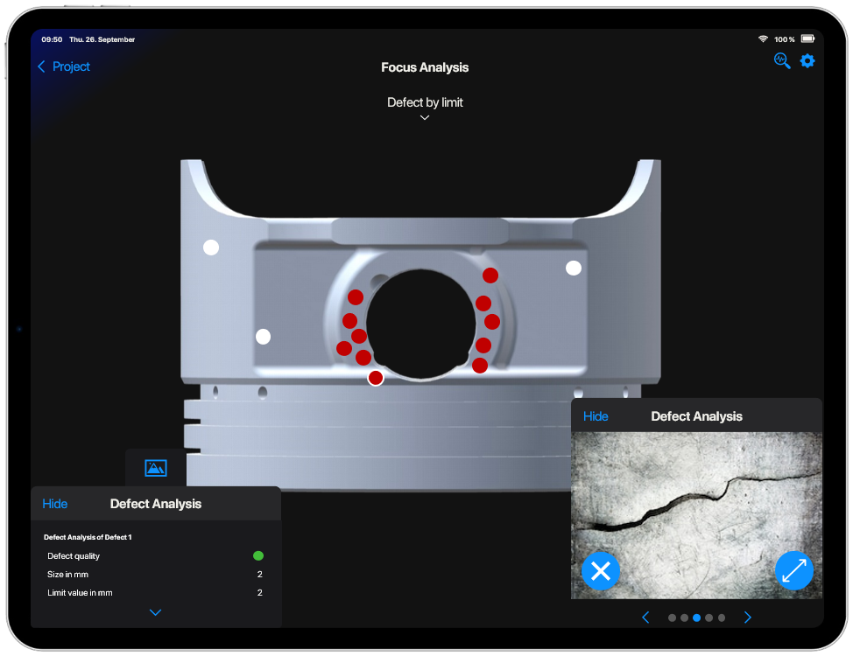Go to next defect image
Screen dimensions: 853x656
747,618
